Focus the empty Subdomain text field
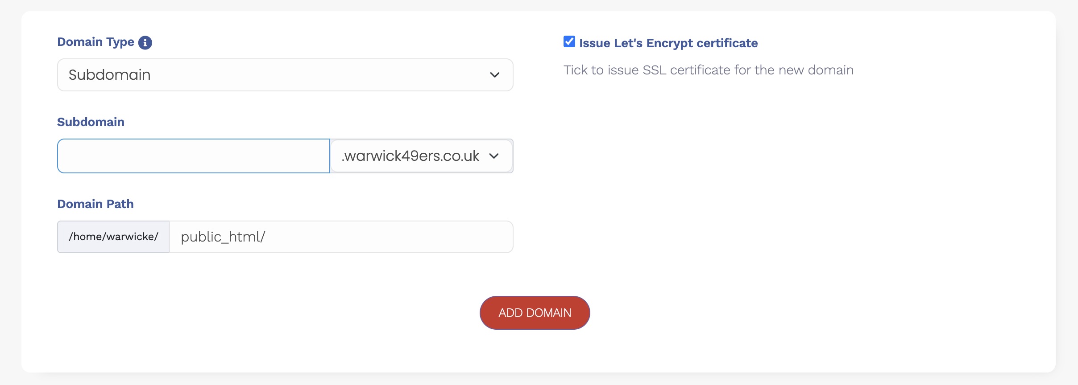The image size is (1078, 385). coord(193,156)
